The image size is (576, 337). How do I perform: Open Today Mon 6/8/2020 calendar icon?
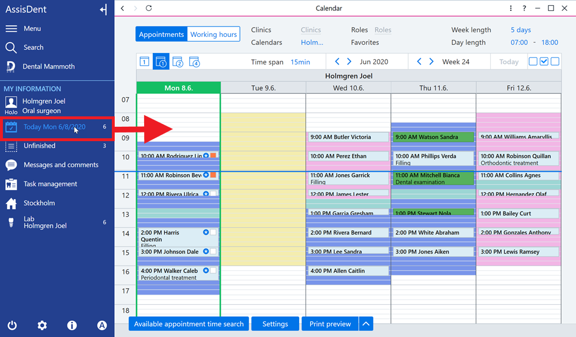[x=11, y=127]
